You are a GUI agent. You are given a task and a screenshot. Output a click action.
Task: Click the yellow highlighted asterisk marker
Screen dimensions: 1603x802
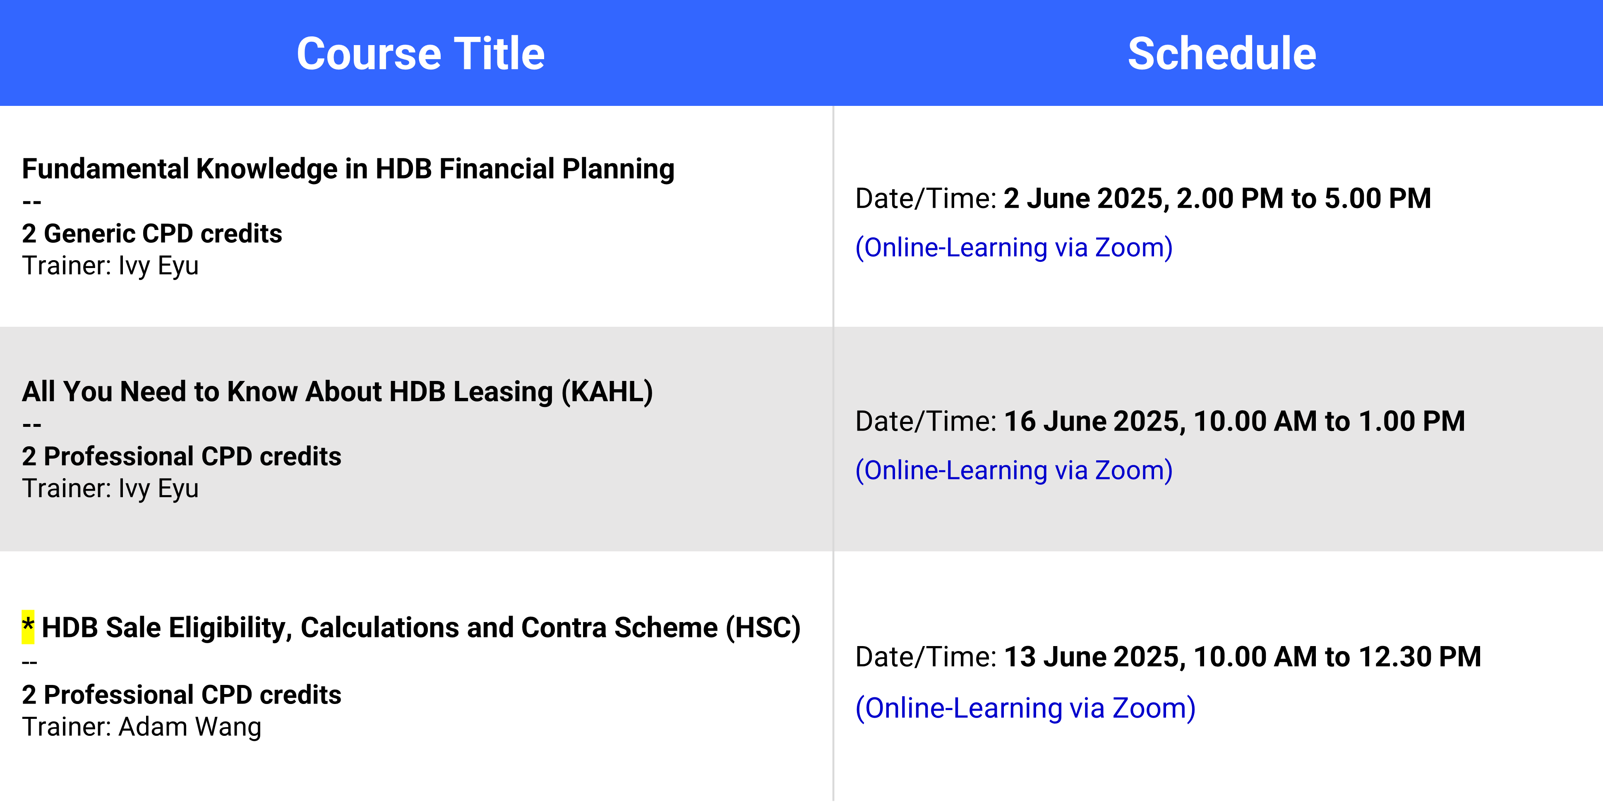[28, 627]
